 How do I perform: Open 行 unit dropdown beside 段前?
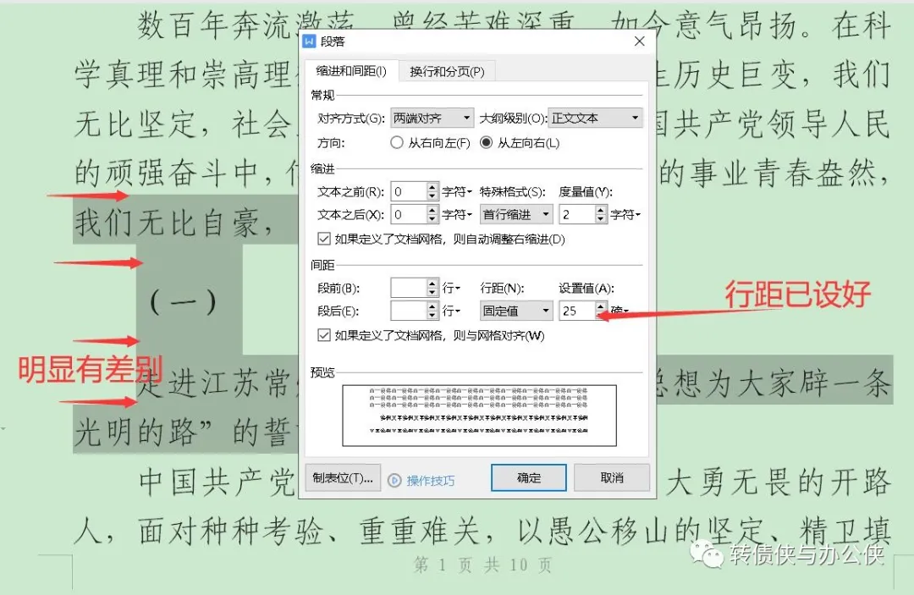tap(451, 288)
